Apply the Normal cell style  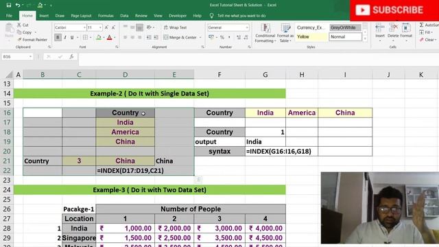click(345, 36)
